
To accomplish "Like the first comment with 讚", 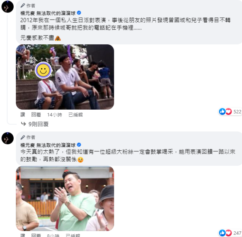I will coord(23,114).
